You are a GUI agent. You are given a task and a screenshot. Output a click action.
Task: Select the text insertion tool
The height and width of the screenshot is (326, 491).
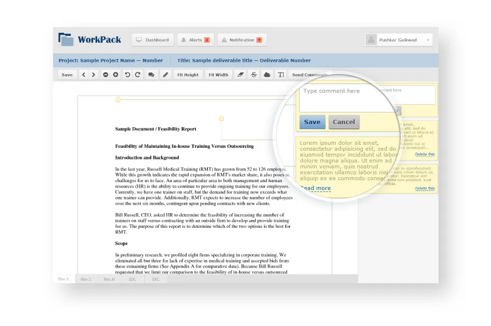[281, 75]
